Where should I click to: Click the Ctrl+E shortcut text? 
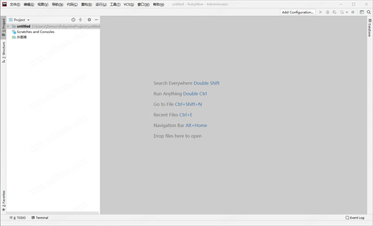point(186,115)
